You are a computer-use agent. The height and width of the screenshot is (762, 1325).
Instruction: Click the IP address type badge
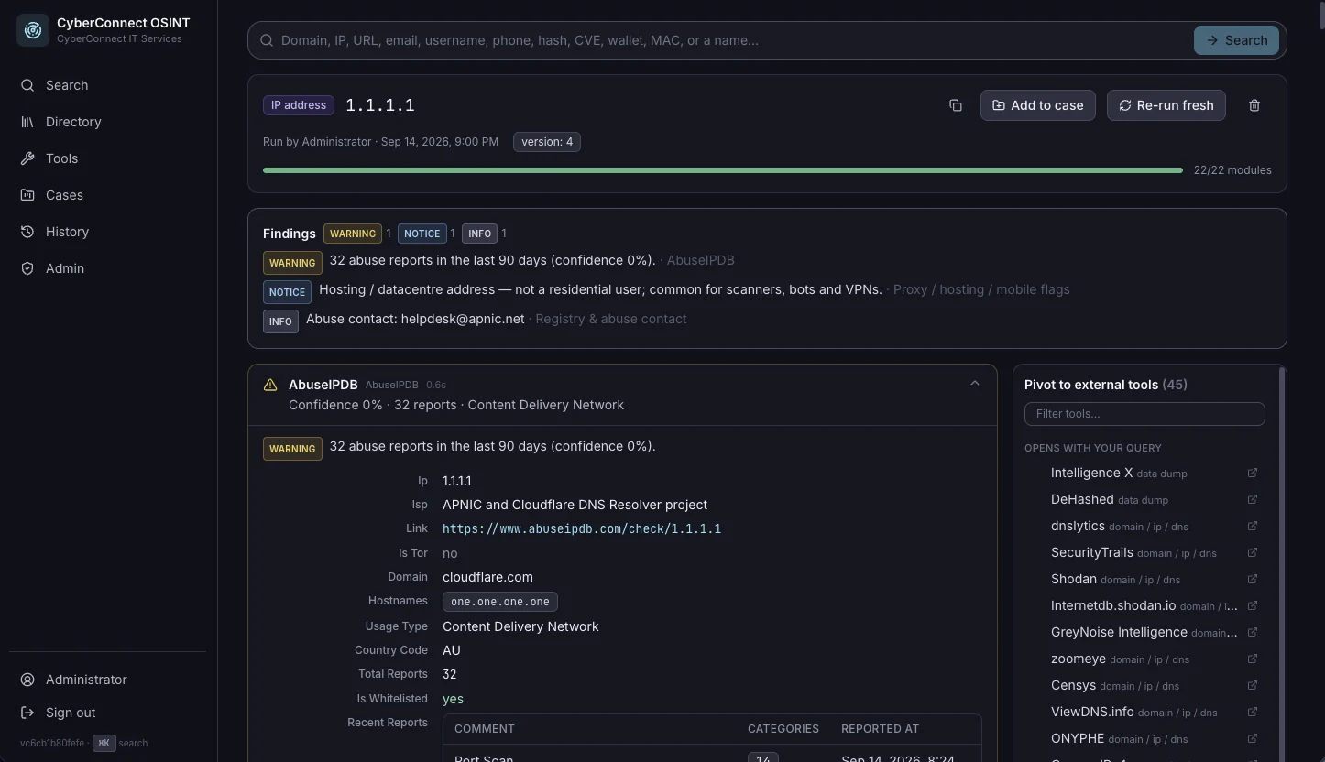[x=299, y=105]
